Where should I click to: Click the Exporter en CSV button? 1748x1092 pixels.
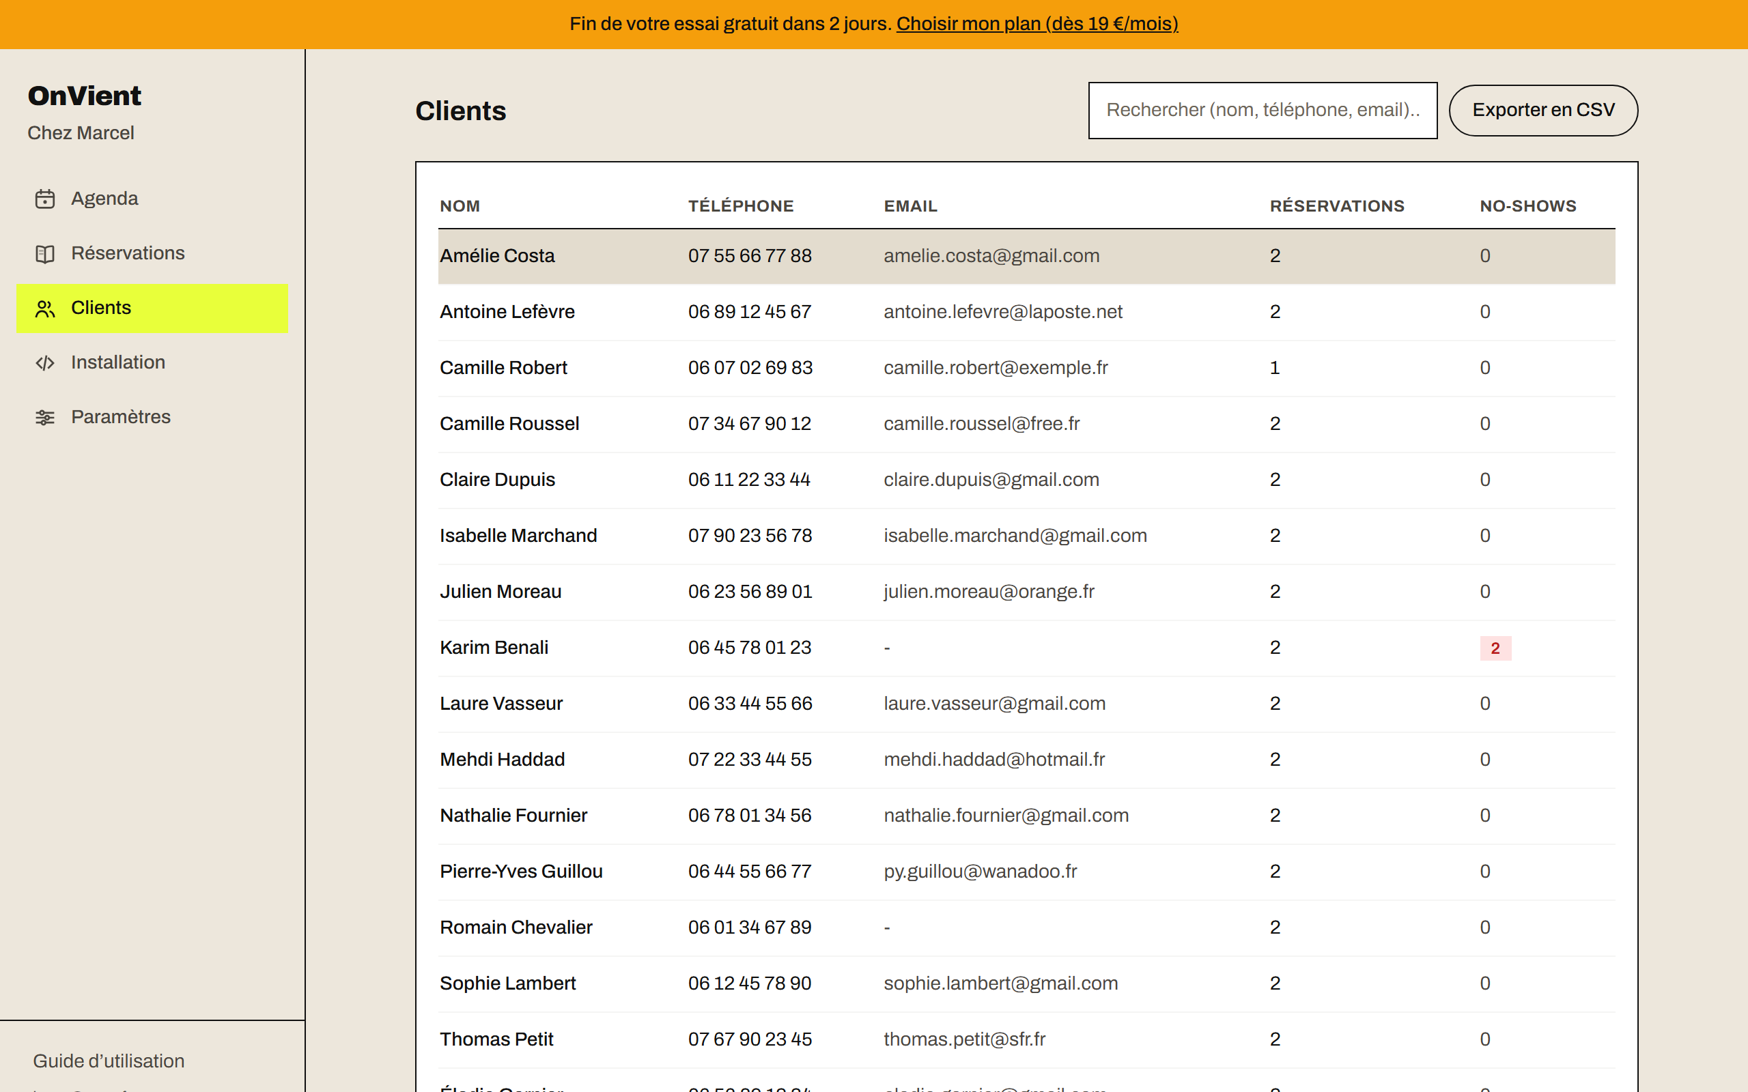[1543, 110]
